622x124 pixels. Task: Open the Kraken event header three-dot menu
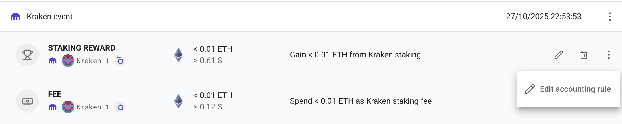[x=610, y=17]
